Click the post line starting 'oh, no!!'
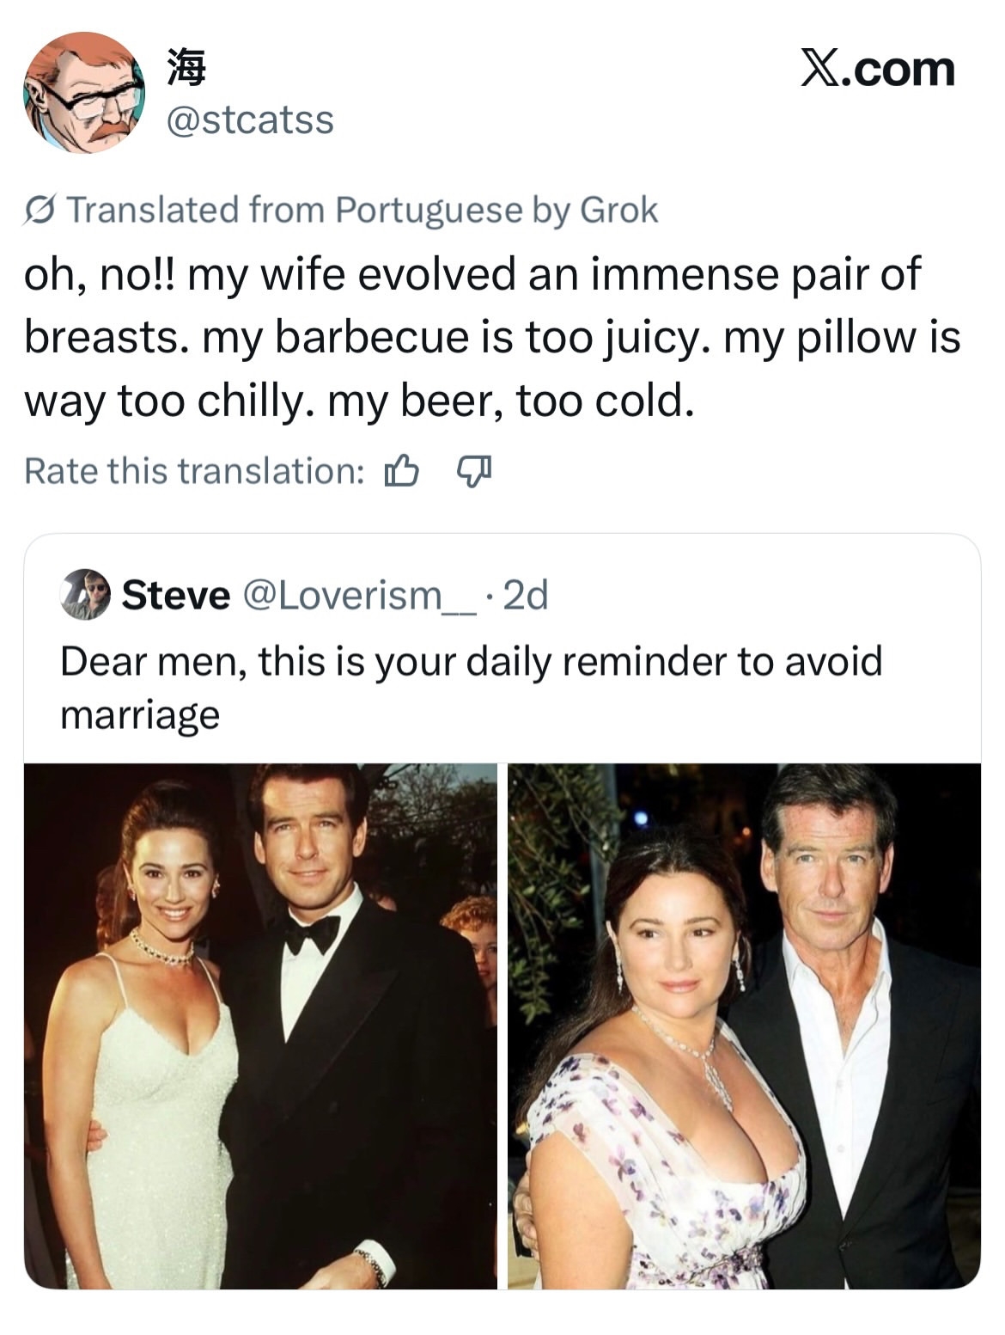This screenshot has height=1335, width=1005. (x=472, y=275)
